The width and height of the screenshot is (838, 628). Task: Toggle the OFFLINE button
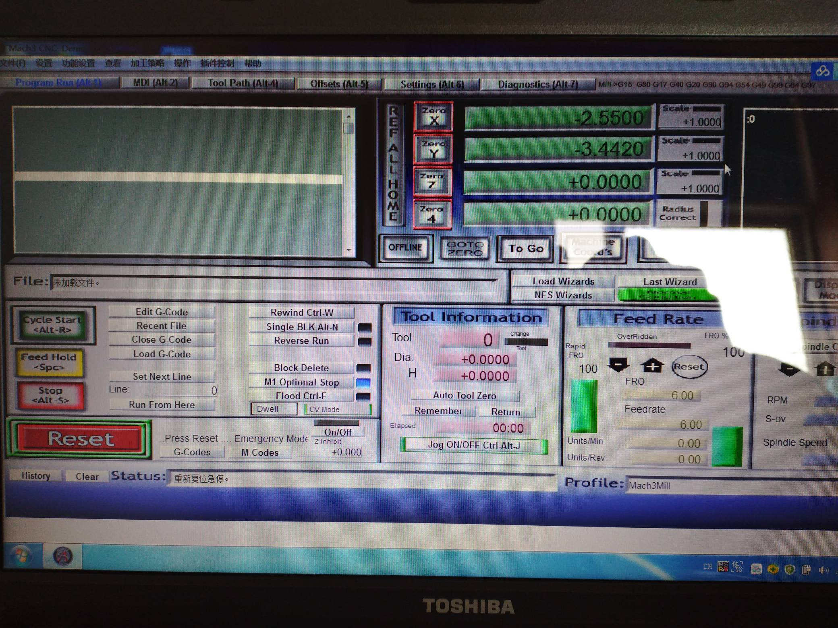405,248
